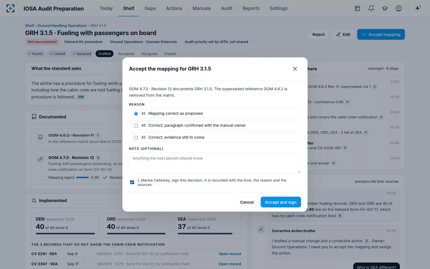Click the optional note text area
The width and height of the screenshot is (430, 269).
(215, 163)
